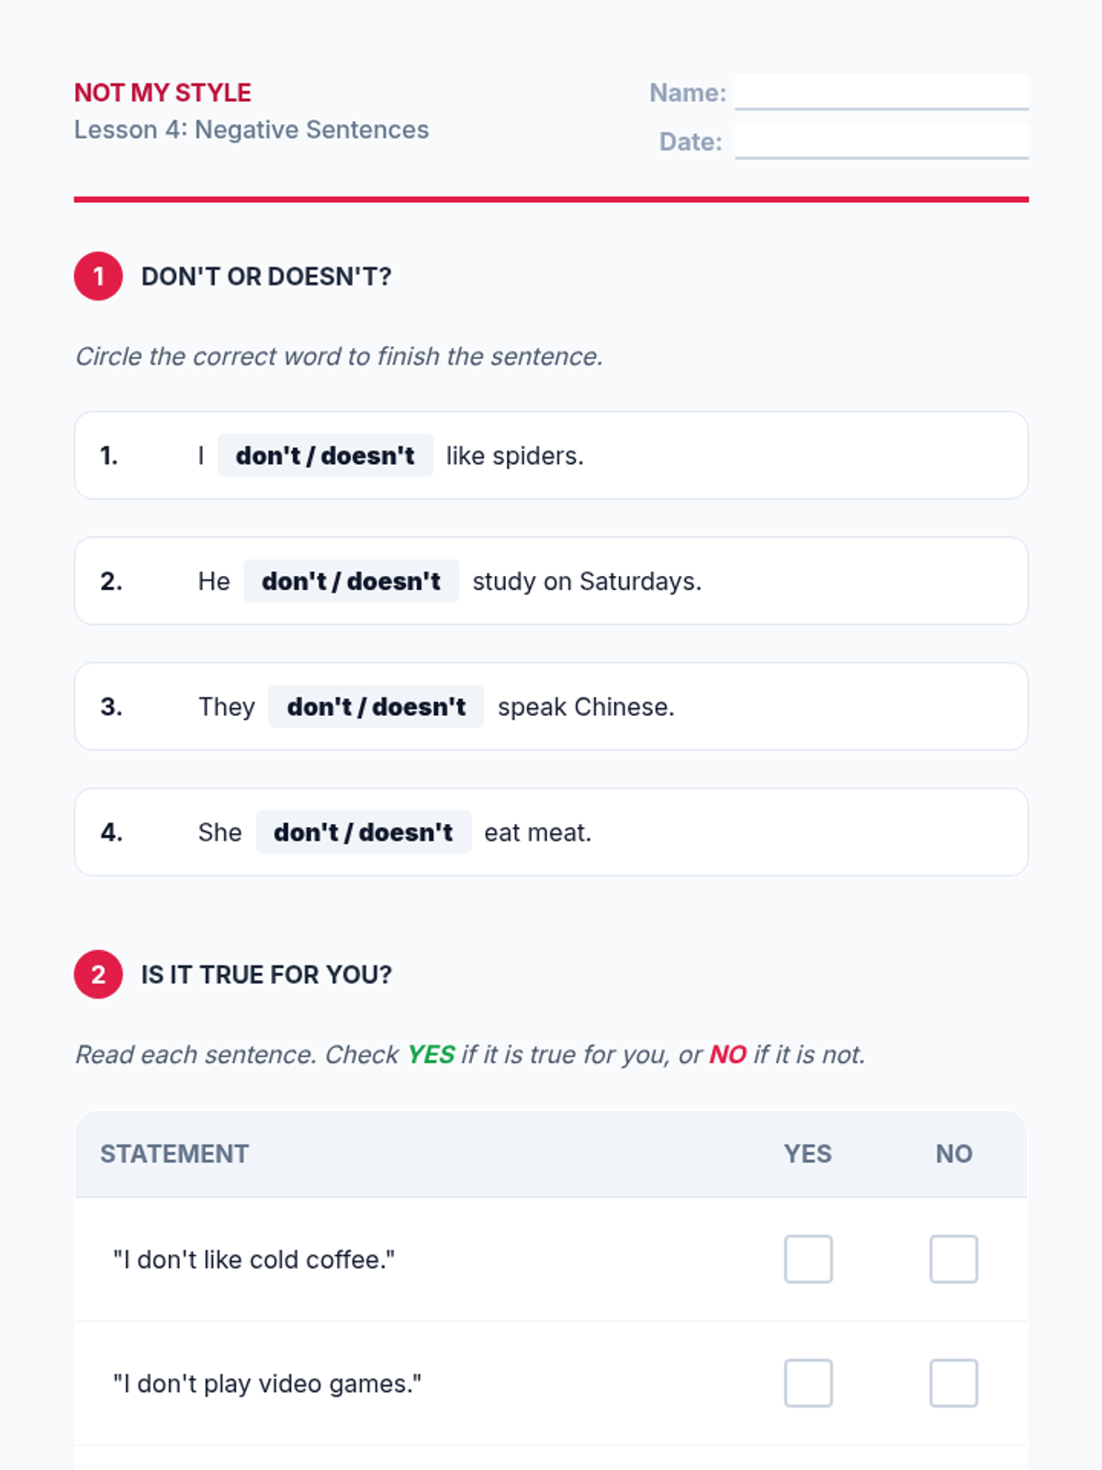Screen dimensions: 1102x1470
Task: Click the "NOT MY STYLE" title
Action: (x=163, y=93)
